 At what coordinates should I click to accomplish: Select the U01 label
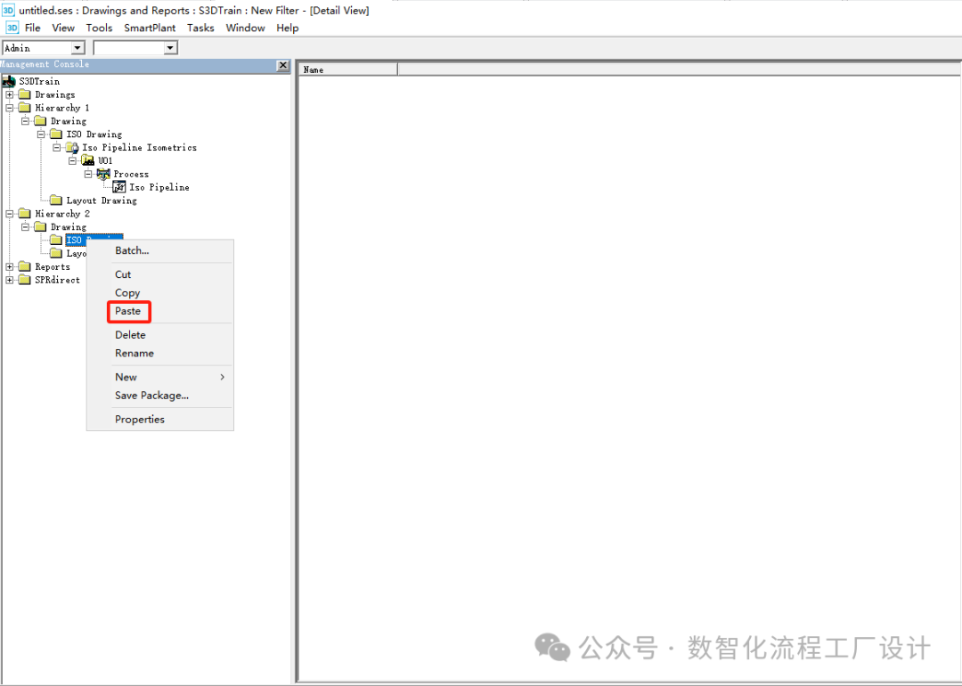105,160
